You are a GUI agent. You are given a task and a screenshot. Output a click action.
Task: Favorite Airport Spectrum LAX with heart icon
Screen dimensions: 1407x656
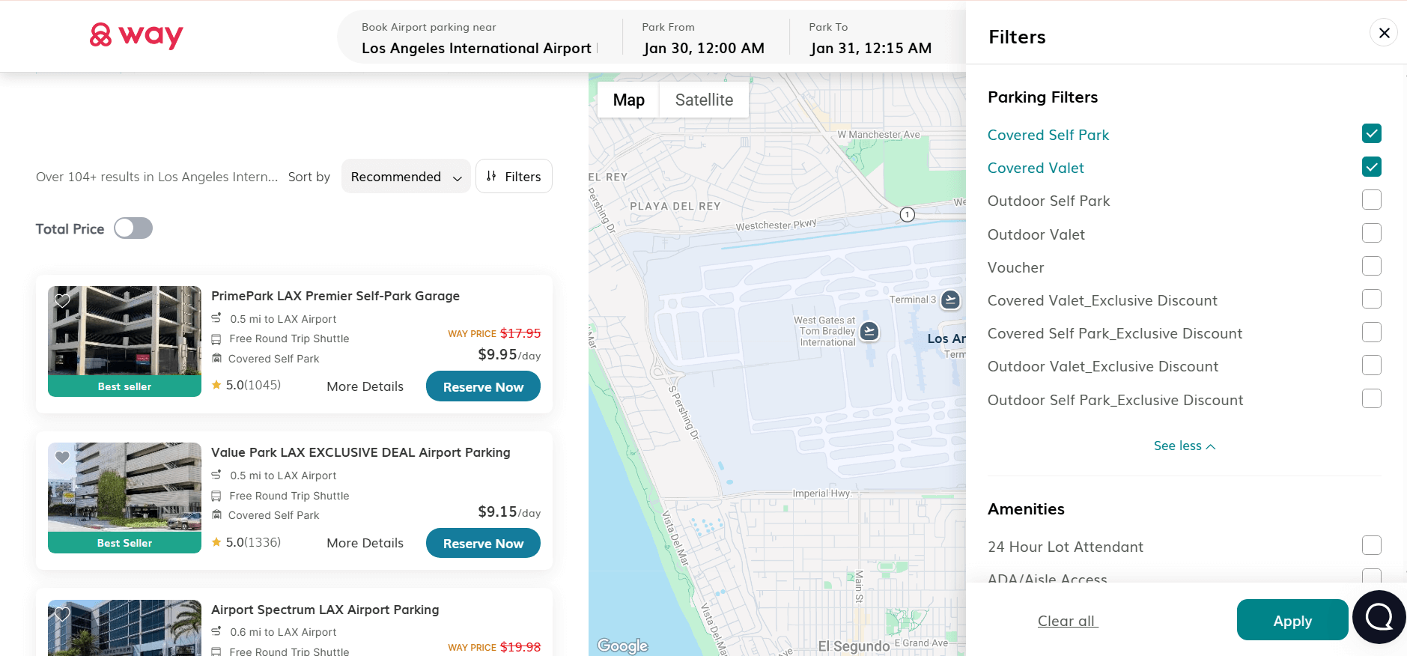pyautogui.click(x=63, y=614)
